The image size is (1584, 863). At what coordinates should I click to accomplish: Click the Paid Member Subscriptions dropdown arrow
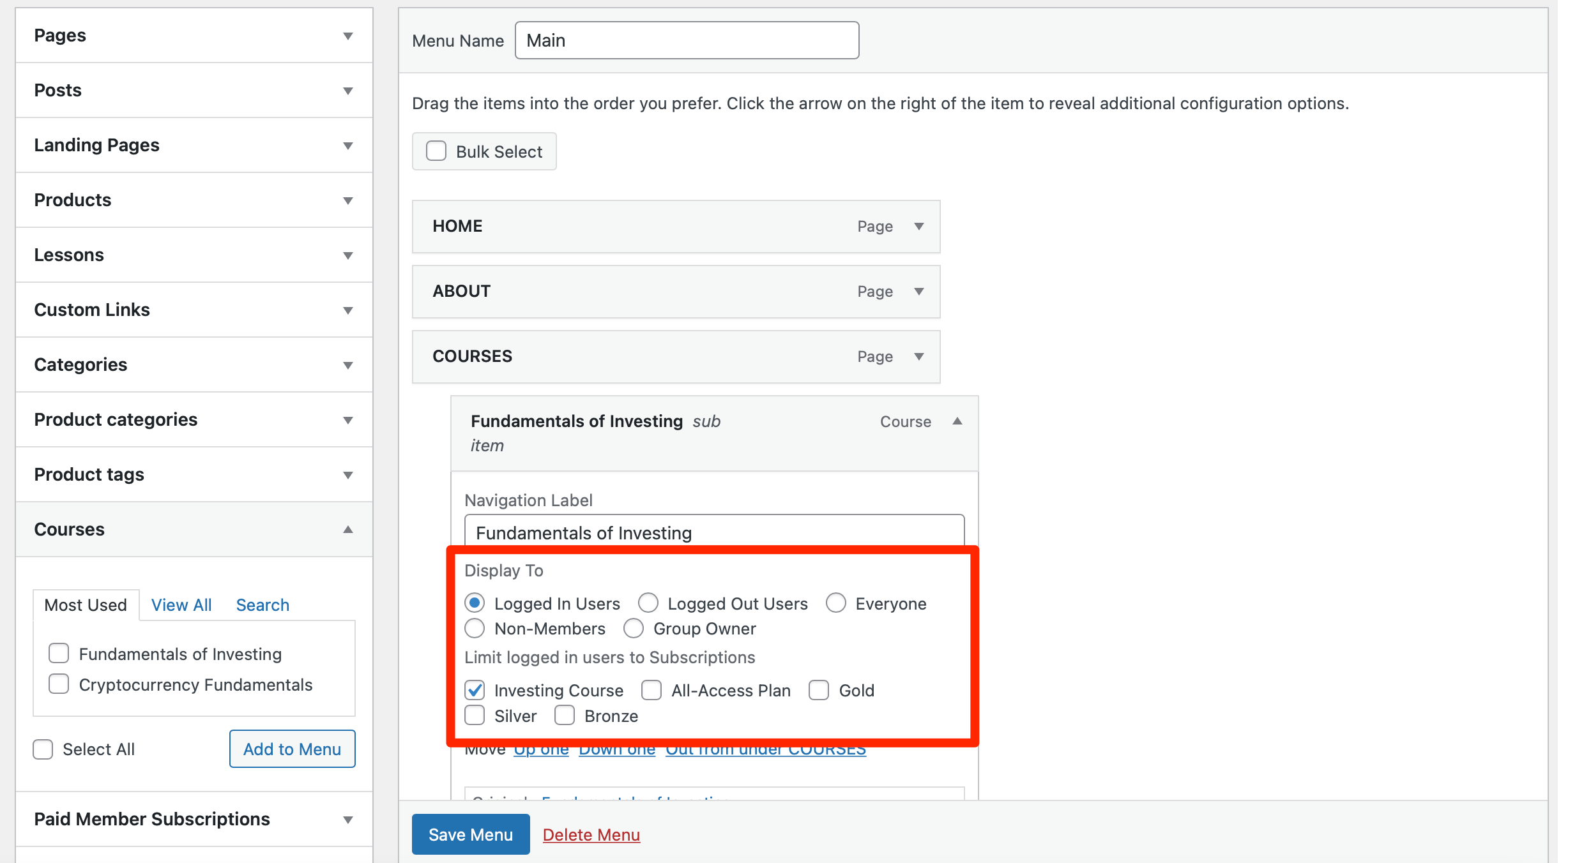349,818
